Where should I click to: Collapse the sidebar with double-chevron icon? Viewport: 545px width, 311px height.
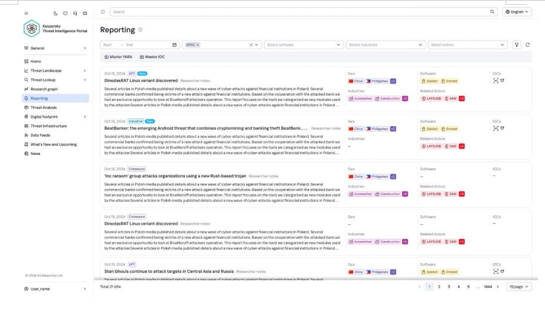26,13
